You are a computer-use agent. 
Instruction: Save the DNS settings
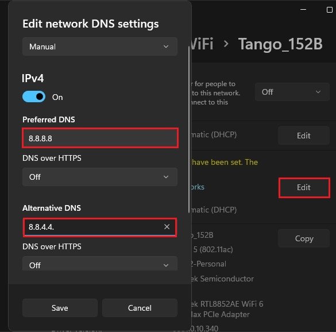(60, 308)
